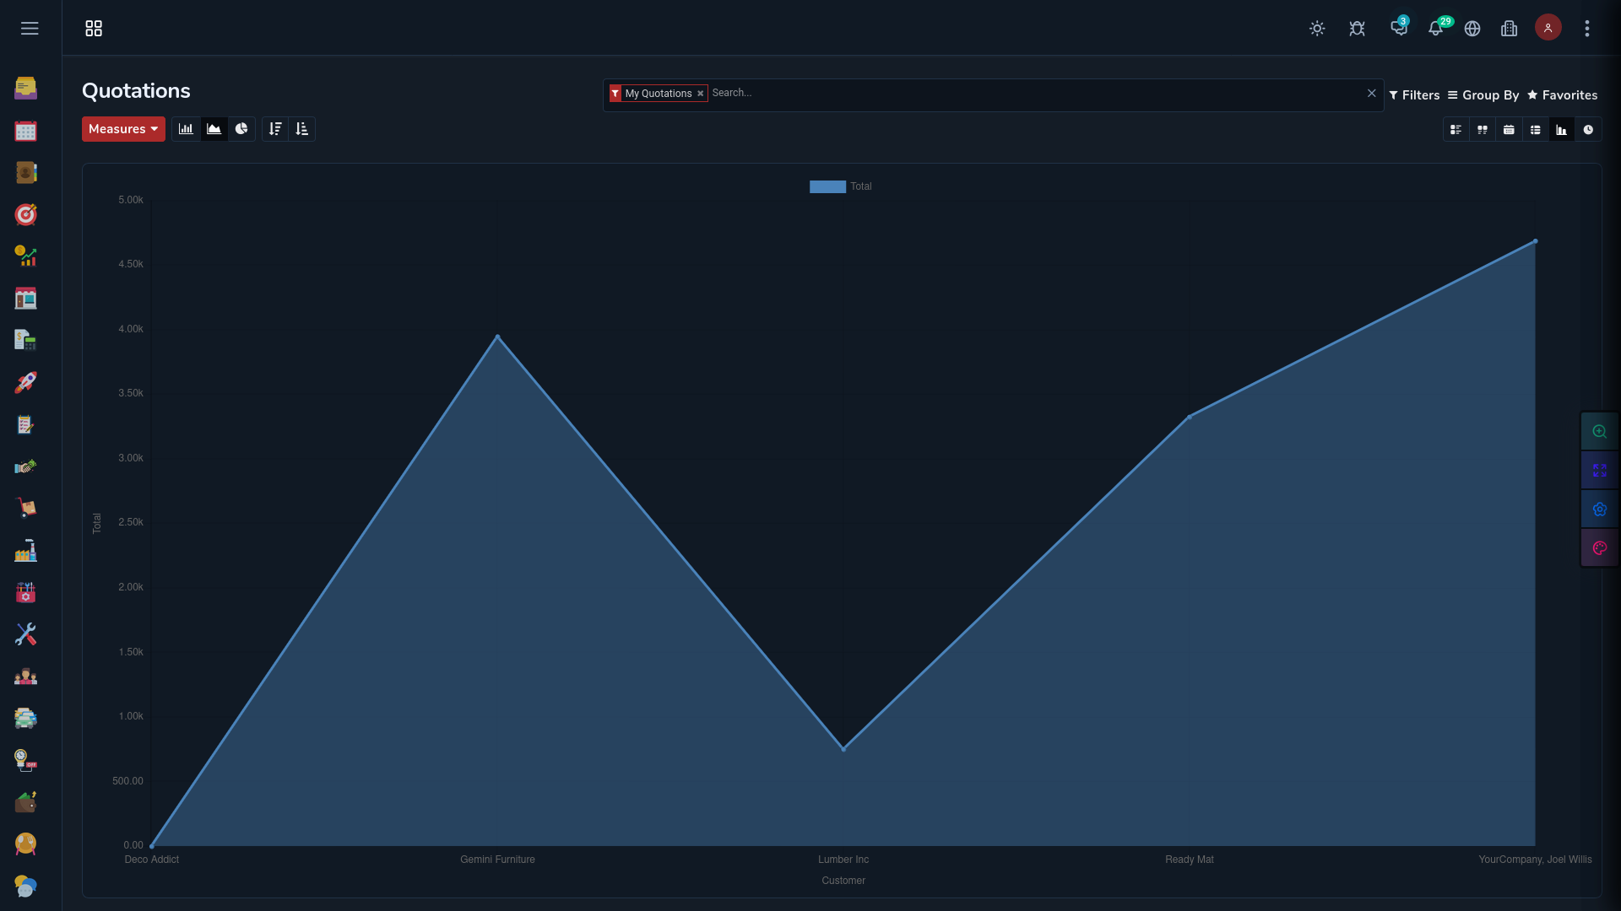
Task: Open the Invoicing calculator app
Action: point(25,341)
